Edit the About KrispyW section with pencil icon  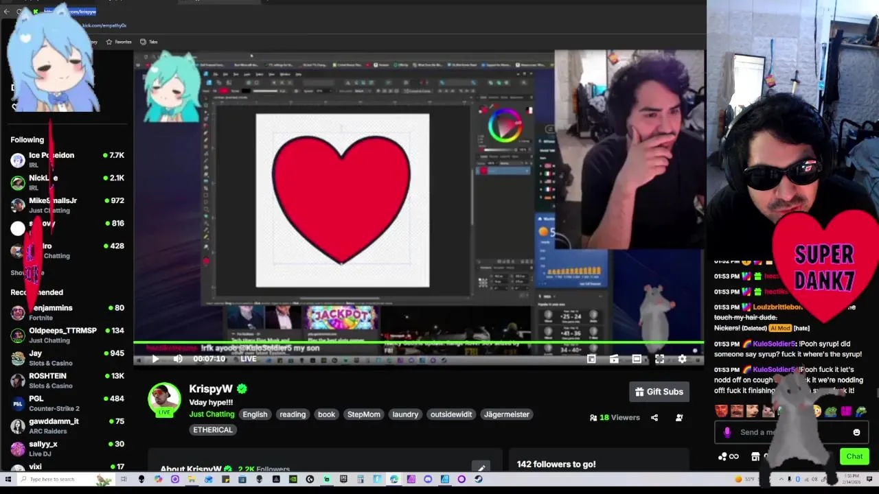[x=481, y=469]
